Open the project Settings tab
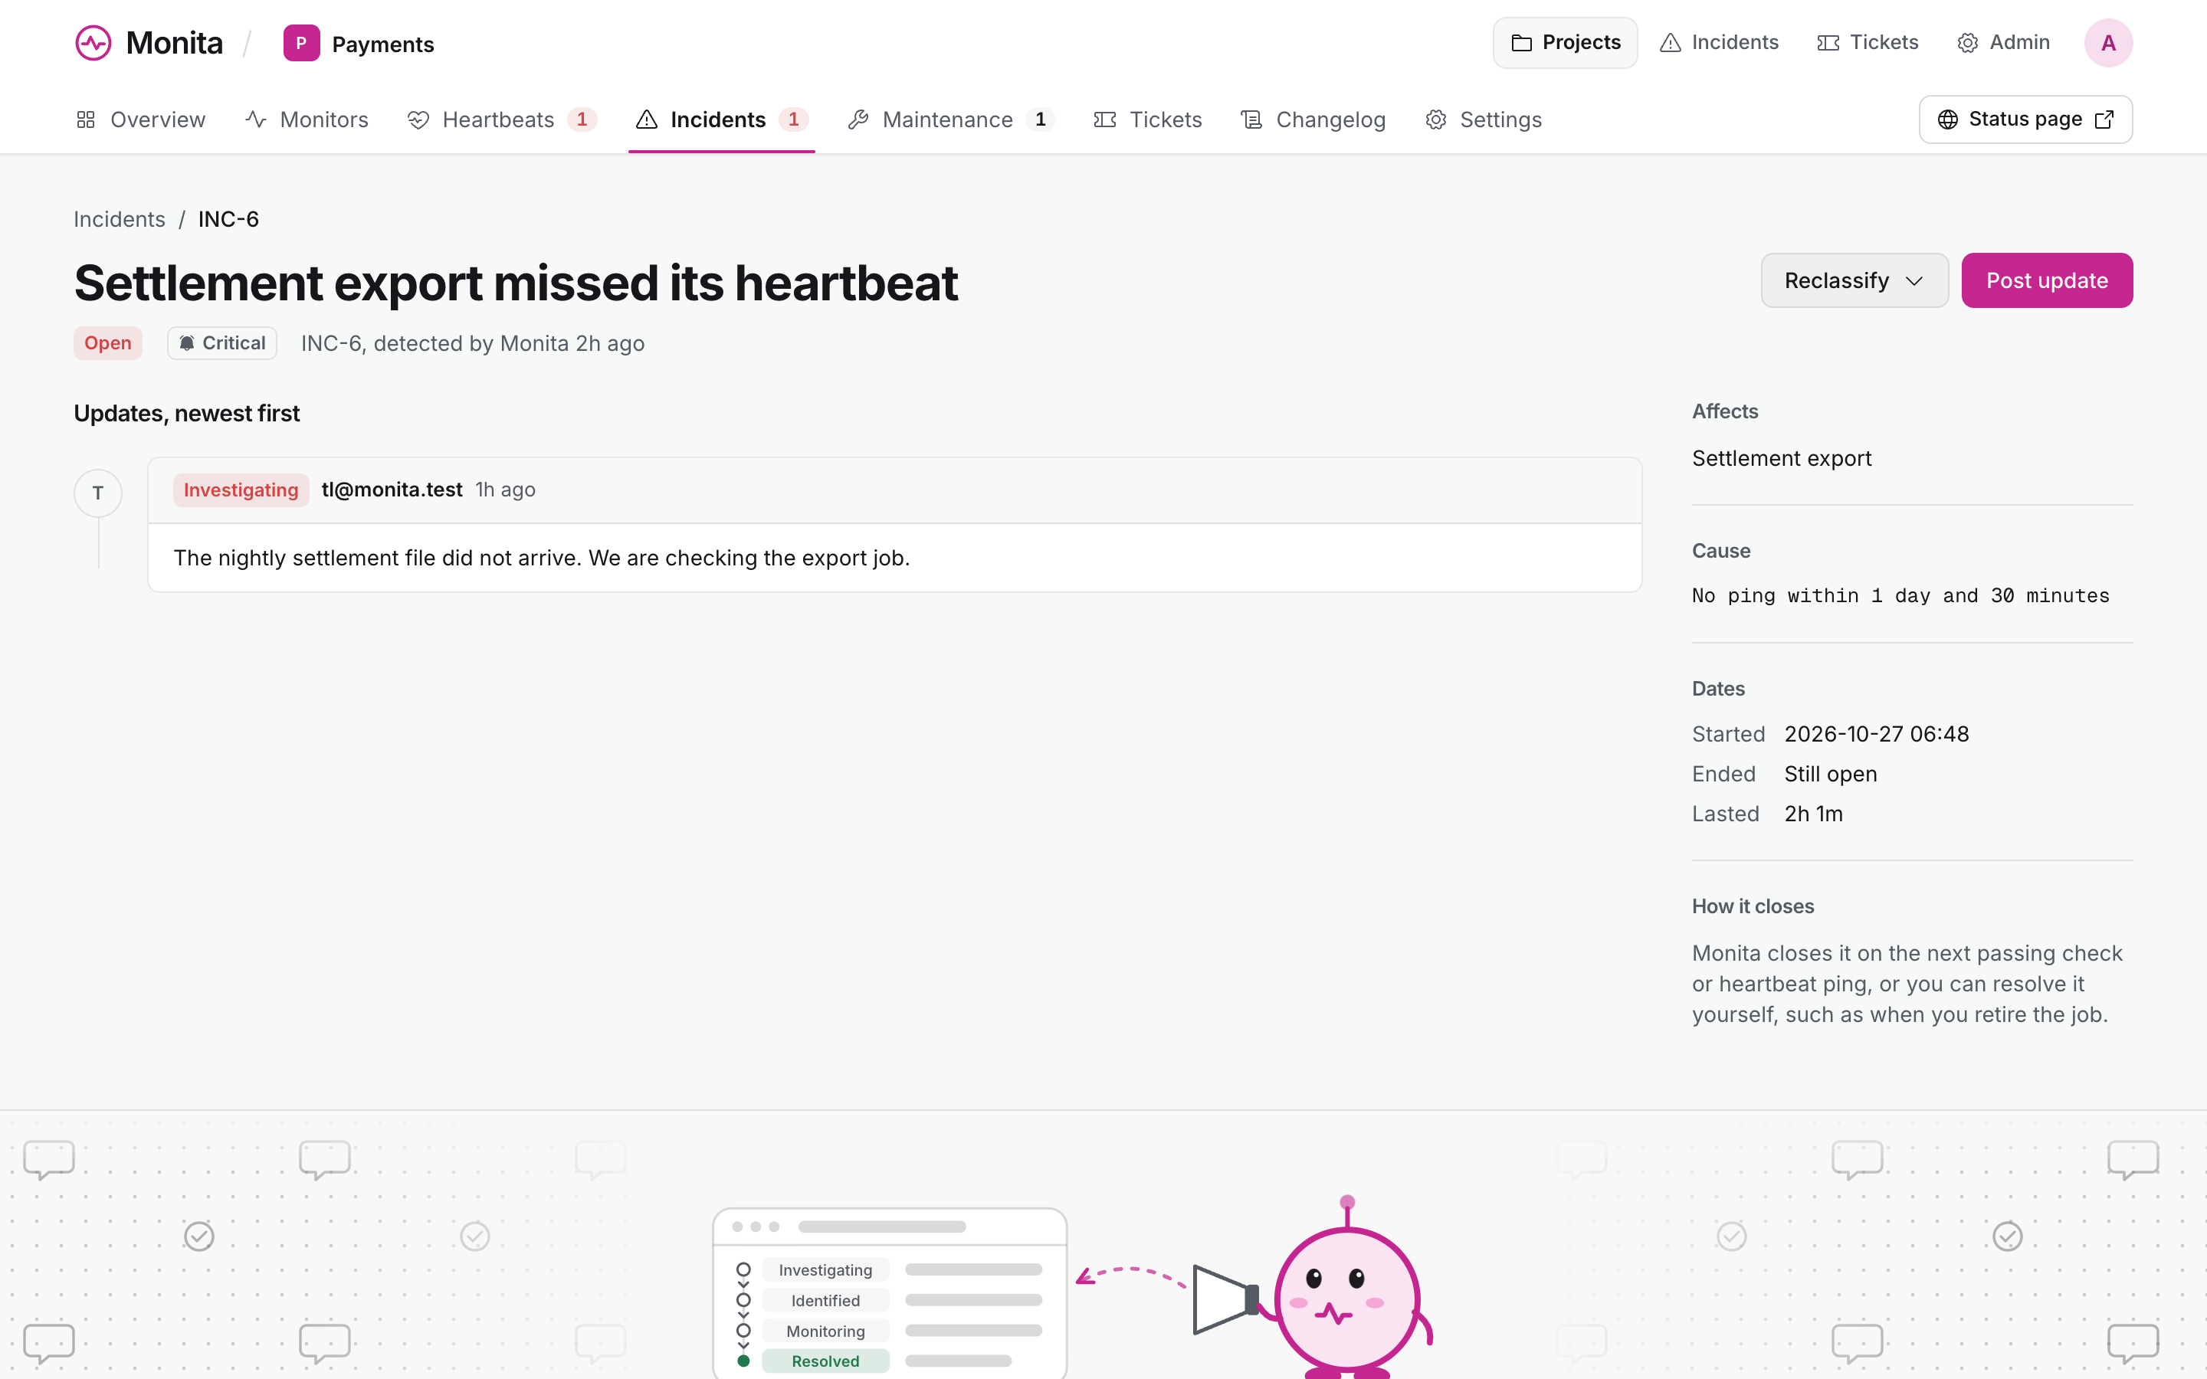This screenshot has height=1379, width=2207. (x=1483, y=120)
